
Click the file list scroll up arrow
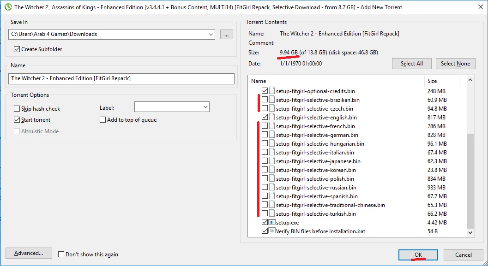tap(470, 80)
